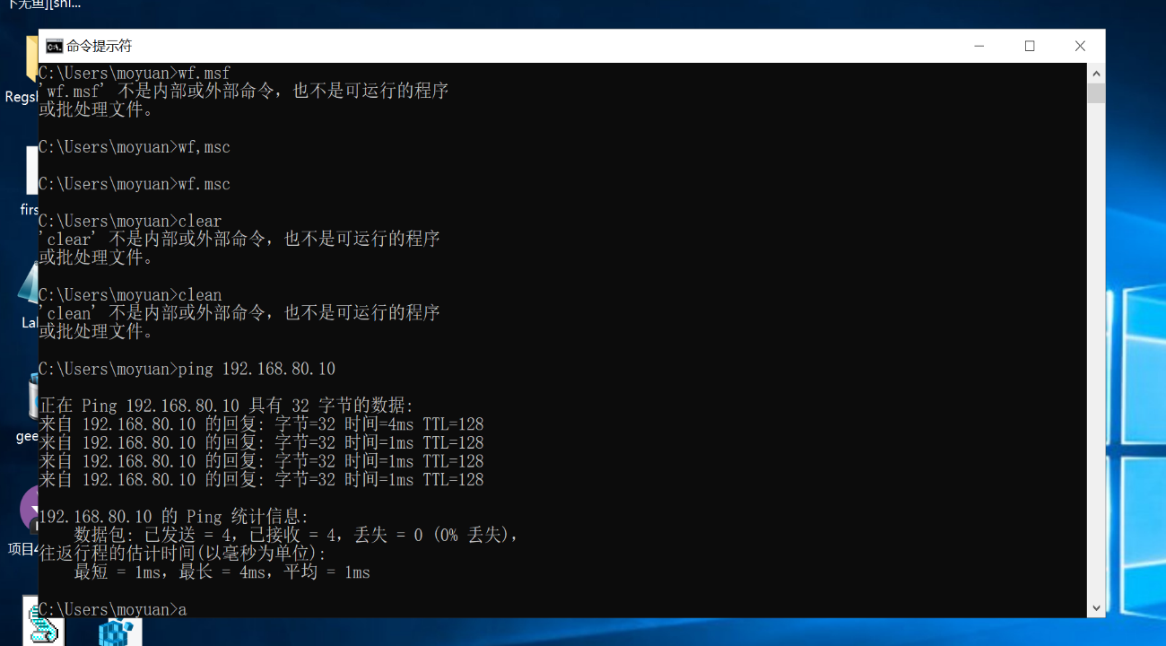Select the firs desktop icon
The width and height of the screenshot is (1166, 646).
(x=30, y=182)
